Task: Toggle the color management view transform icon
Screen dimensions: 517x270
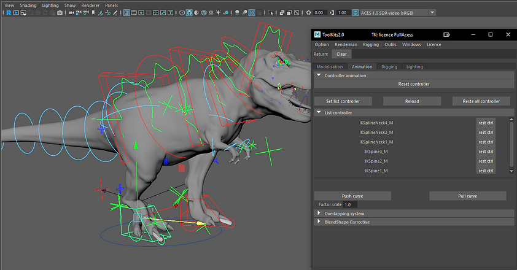Action: click(355, 13)
